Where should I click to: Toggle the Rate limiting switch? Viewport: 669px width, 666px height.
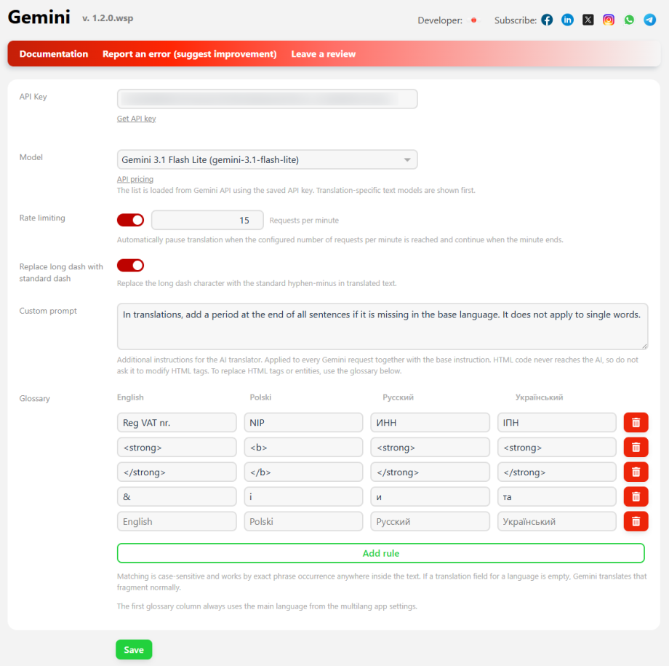[x=131, y=220]
